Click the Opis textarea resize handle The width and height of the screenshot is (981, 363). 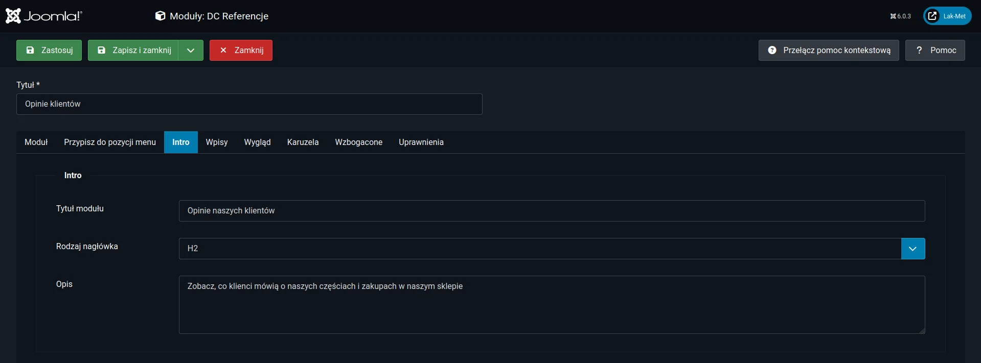point(922,330)
